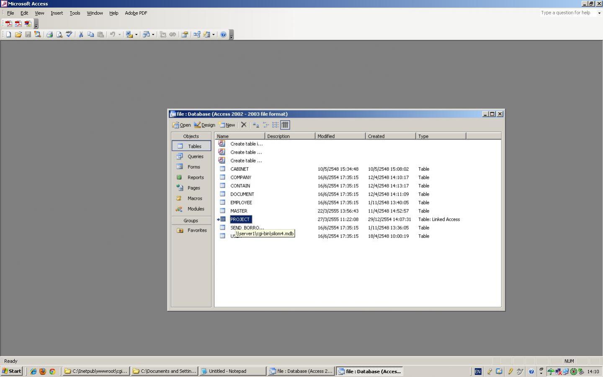Expand the Analyze dropdown arrow
Screen dimensions: 603x377
pos(153,35)
